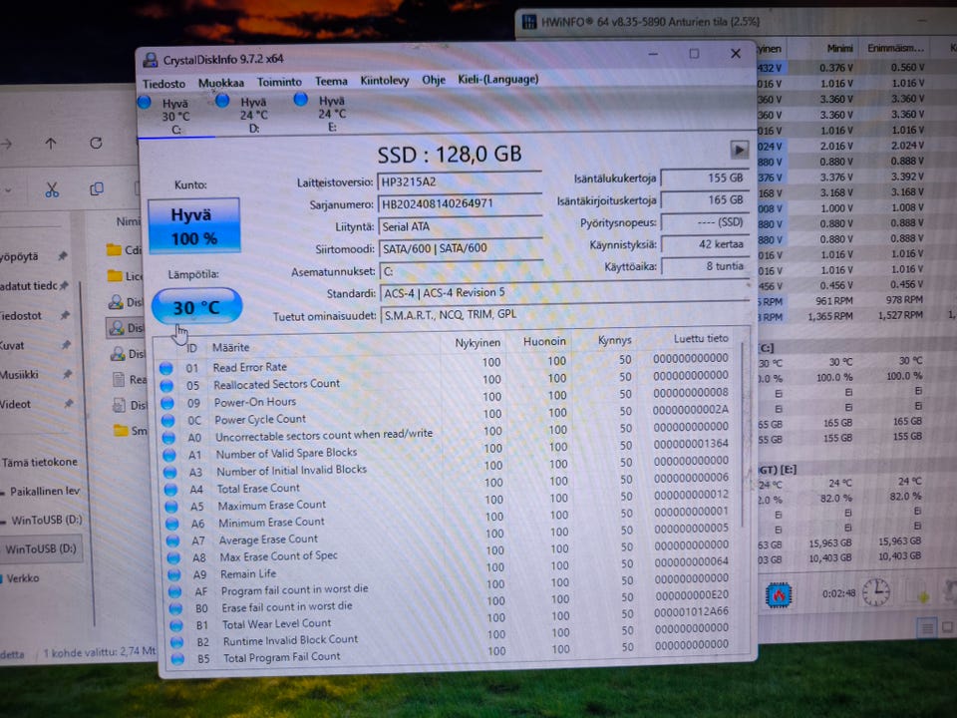Click the Isäntälukukertoja value 155 GB
The image size is (957, 718).
pos(705,178)
